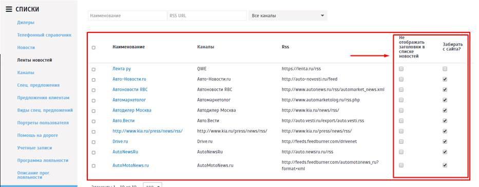
Task: Enable hide headlines for Автоновости RBC
Action: coord(401,89)
